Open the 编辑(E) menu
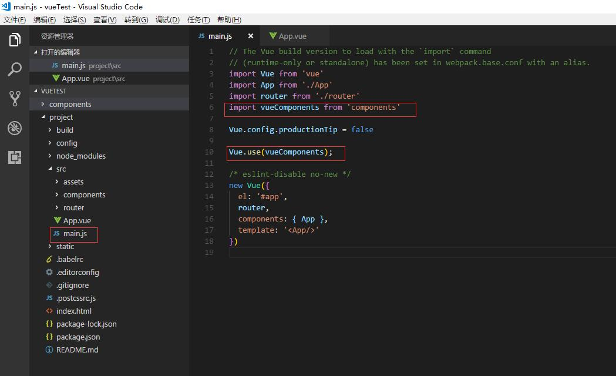The height and width of the screenshot is (376, 616). [x=45, y=19]
